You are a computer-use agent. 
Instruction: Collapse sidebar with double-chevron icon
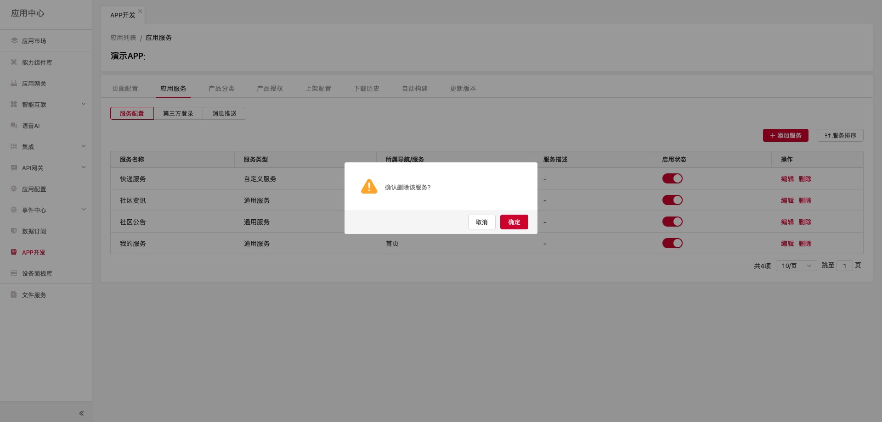click(x=81, y=413)
